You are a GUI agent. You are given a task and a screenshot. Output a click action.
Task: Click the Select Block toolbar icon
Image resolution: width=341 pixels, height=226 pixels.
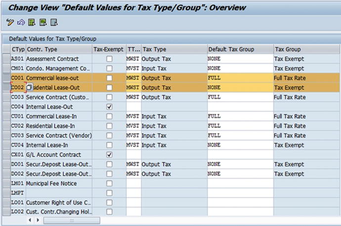point(43,22)
